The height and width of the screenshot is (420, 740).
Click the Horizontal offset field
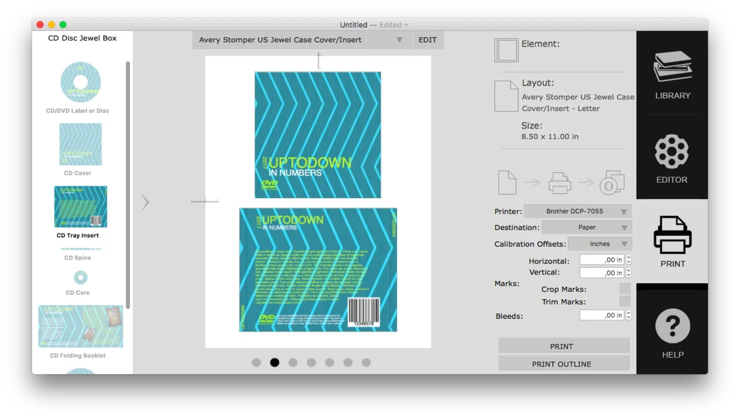(x=602, y=260)
